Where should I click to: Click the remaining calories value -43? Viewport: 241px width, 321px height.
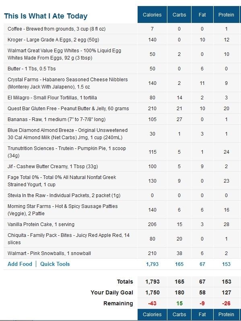tap(152, 303)
